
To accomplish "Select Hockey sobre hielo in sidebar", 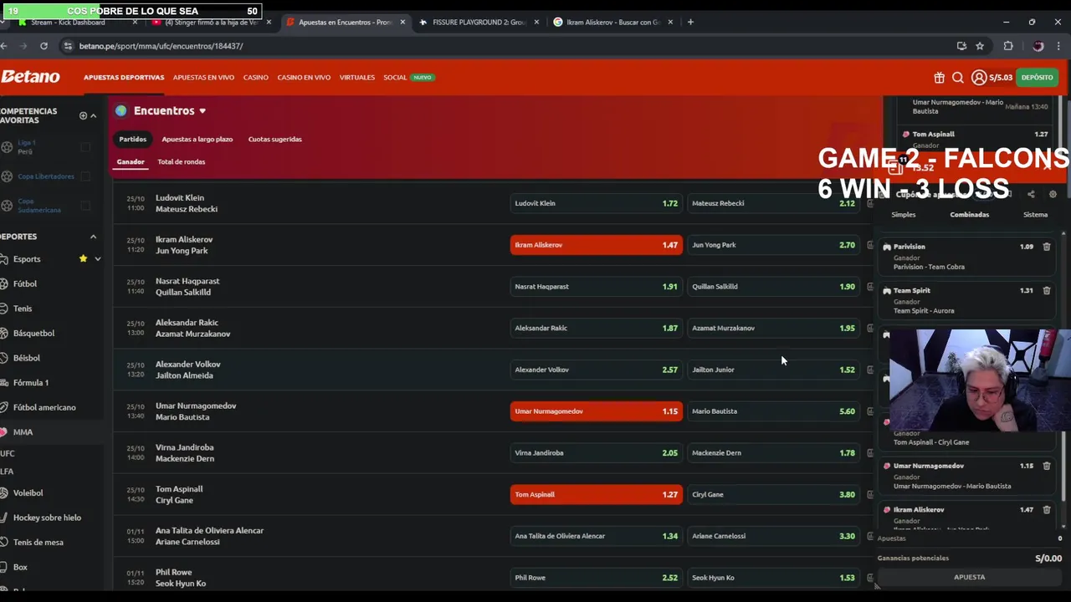I will click(47, 518).
